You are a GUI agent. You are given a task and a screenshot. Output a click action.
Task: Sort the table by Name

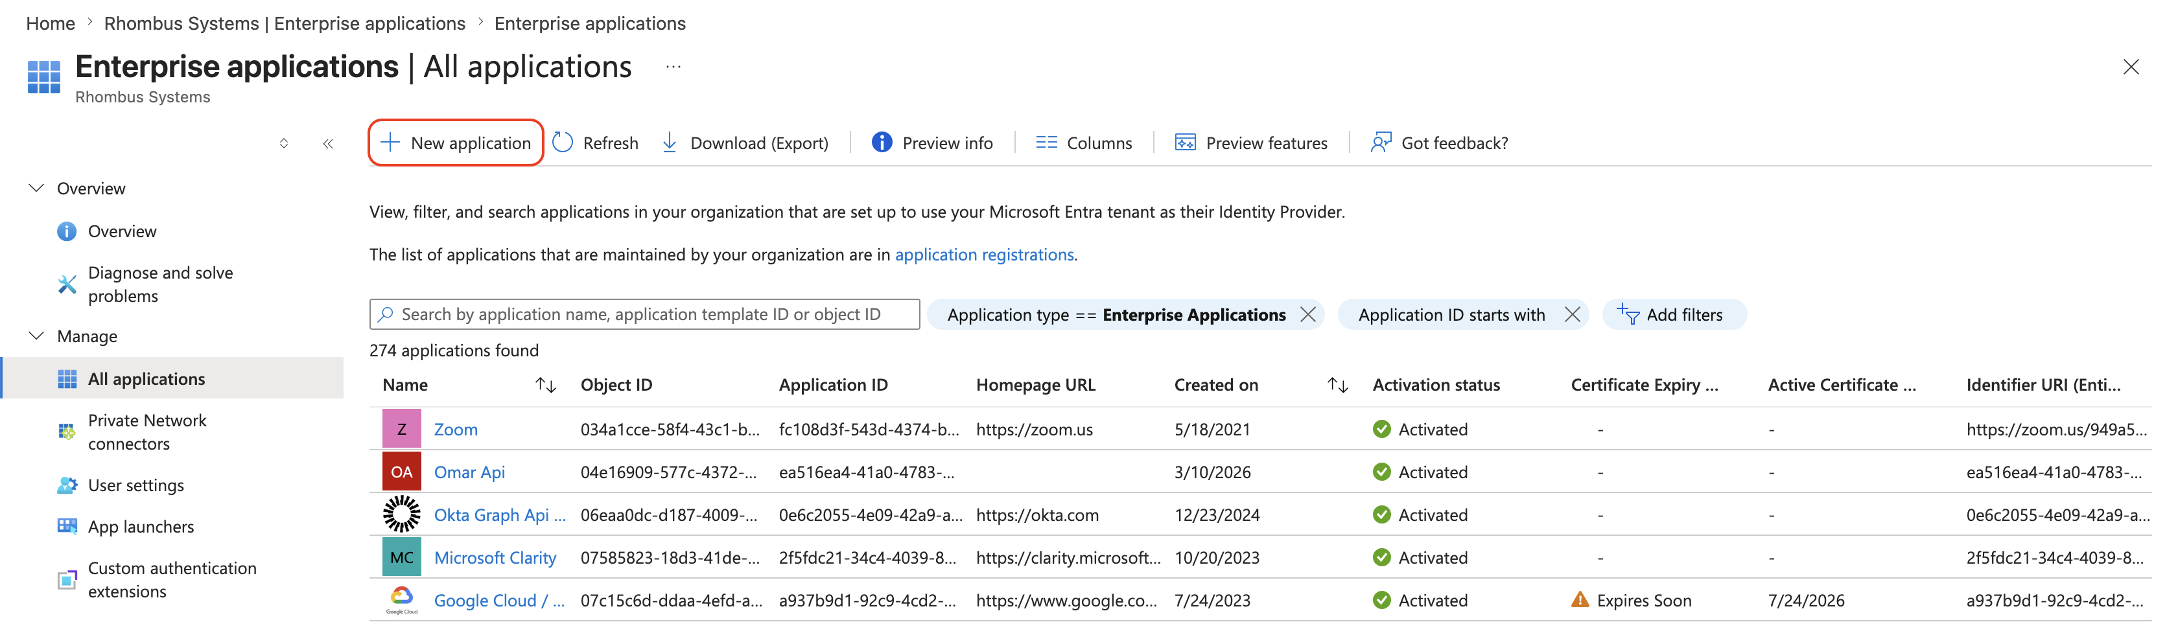coord(545,386)
